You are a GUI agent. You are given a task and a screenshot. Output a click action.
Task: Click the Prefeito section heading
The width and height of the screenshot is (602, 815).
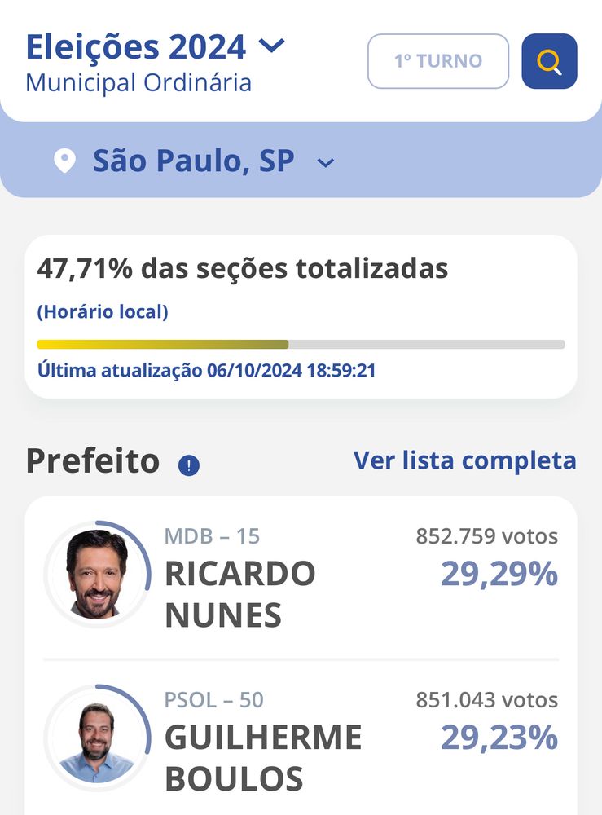tap(93, 460)
